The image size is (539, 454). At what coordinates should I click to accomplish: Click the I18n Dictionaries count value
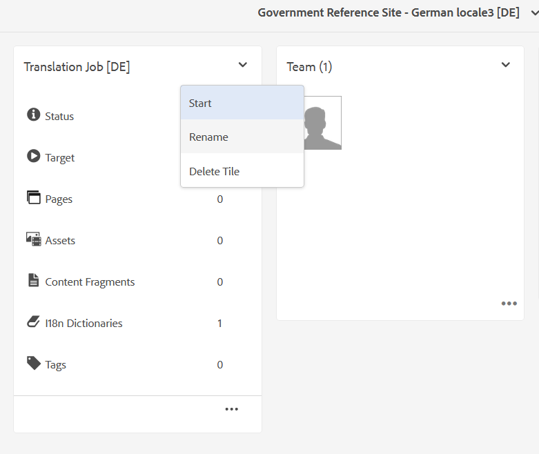(x=220, y=323)
